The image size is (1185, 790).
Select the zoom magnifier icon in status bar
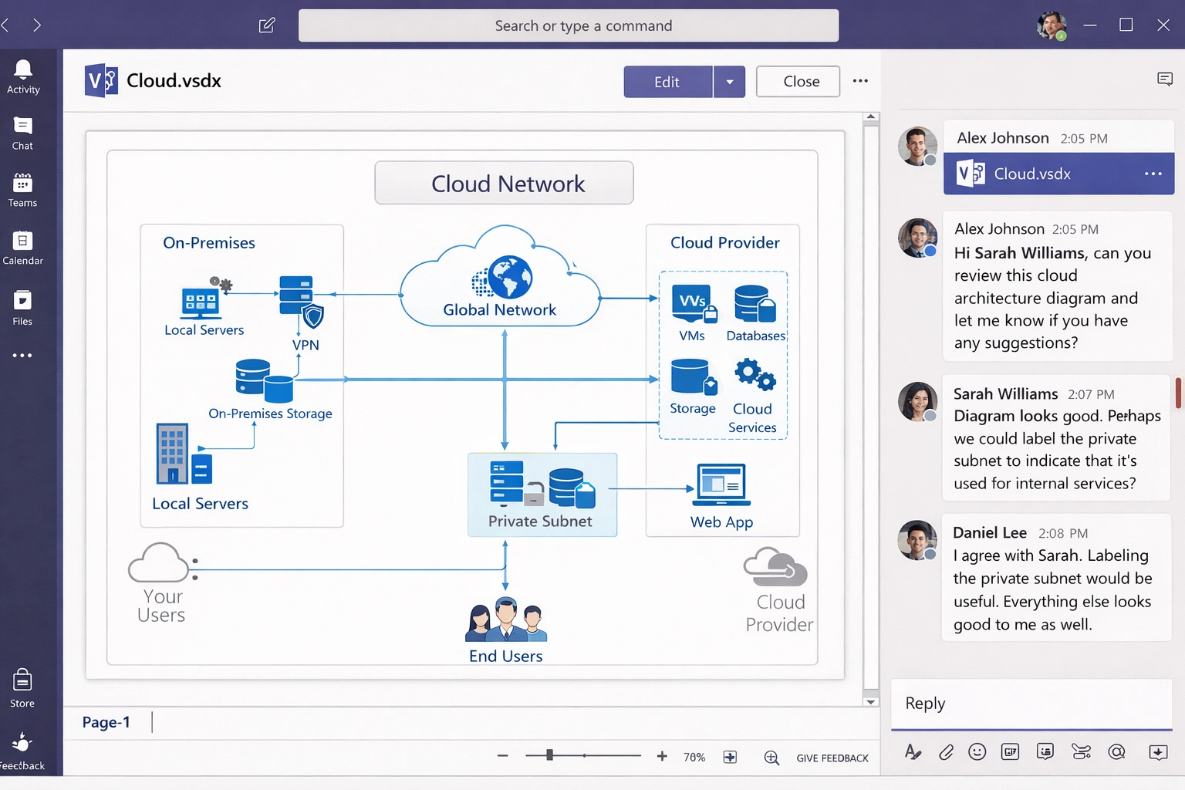pos(771,758)
